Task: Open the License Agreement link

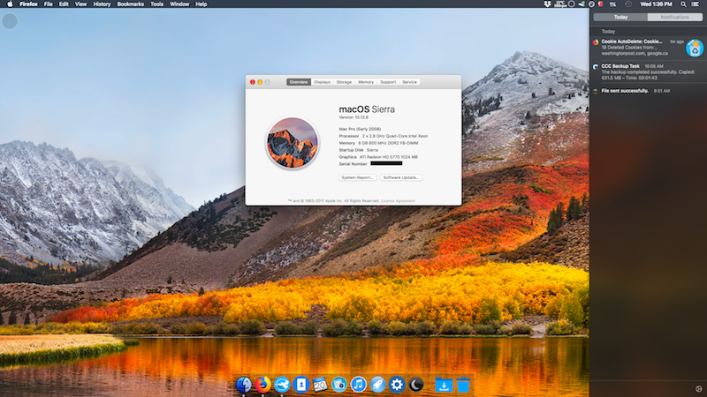Action: (399, 201)
